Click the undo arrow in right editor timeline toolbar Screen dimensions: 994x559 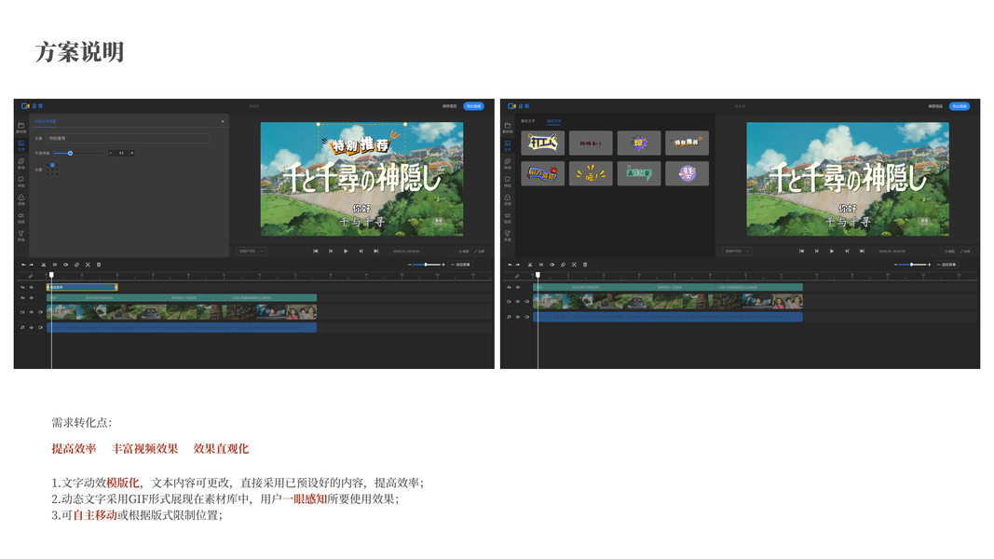pos(511,265)
